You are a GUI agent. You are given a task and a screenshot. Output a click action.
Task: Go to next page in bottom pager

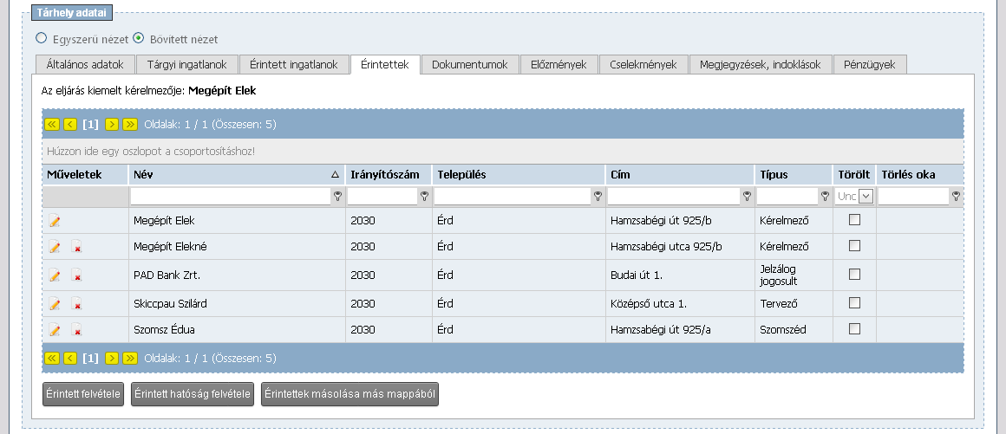[x=112, y=359]
